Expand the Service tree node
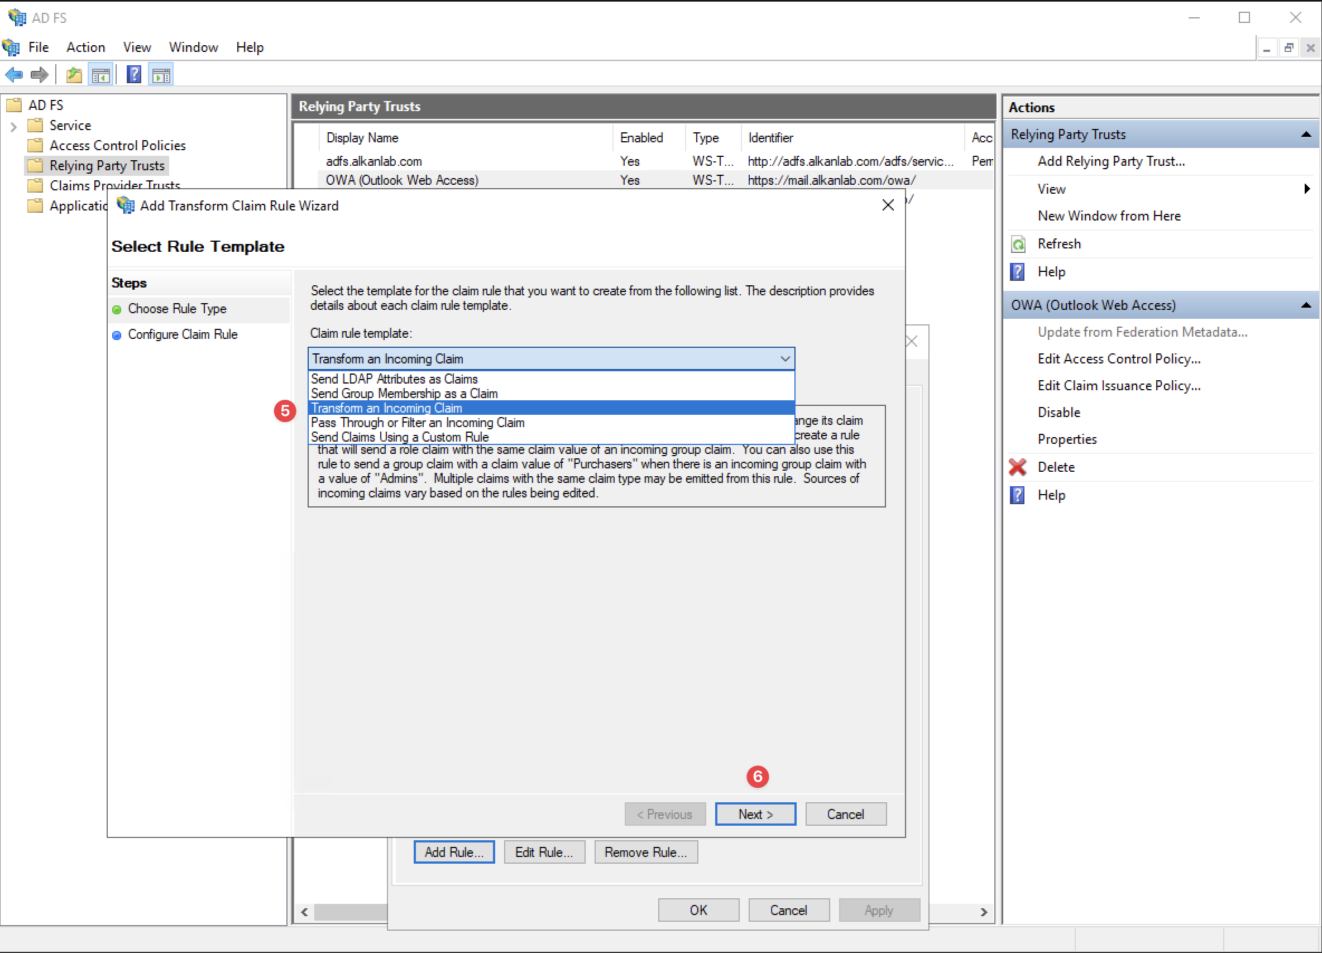 (x=14, y=126)
